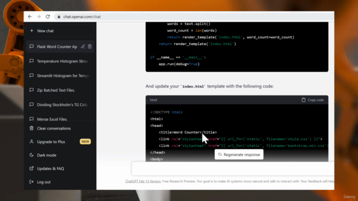
Task: Delete the Flask Word Counter chat with trash icon
Action: [89, 46]
